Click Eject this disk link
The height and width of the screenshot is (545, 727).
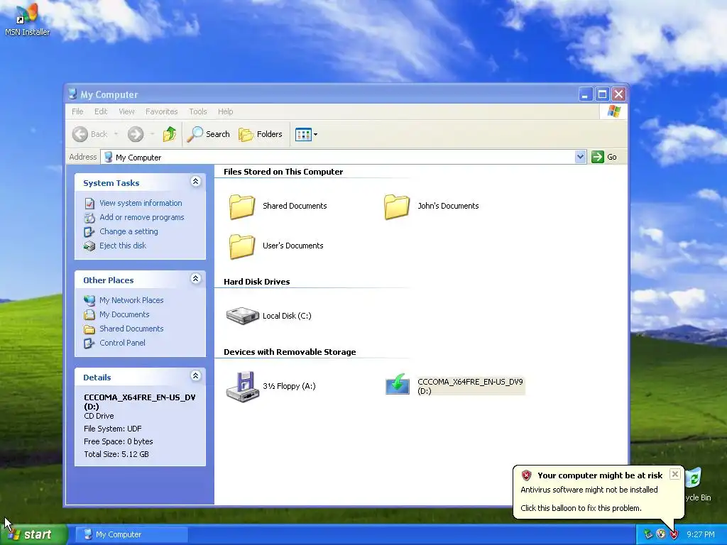122,246
